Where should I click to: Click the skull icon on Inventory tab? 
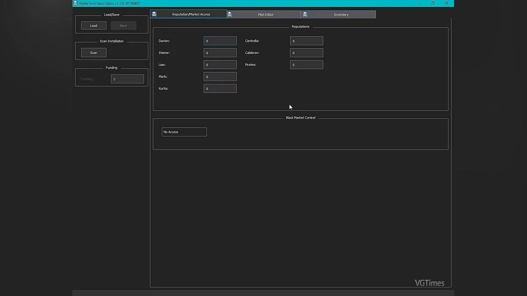(305, 14)
